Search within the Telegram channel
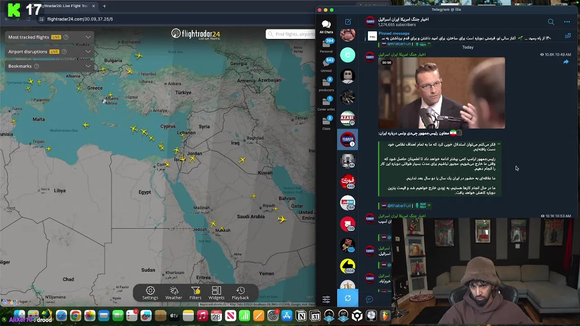Viewport: 580px width, 326px height. point(551,22)
